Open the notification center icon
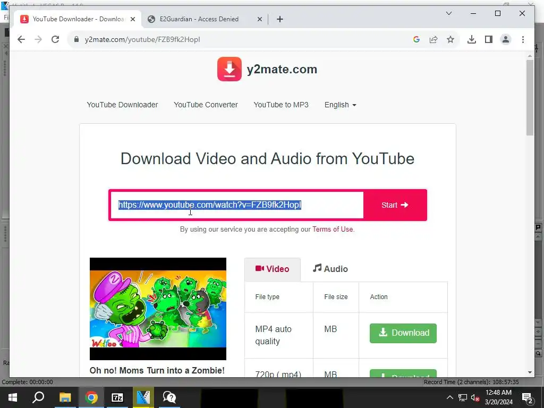Screen dimensions: 544x408 pyautogui.click(x=528, y=397)
